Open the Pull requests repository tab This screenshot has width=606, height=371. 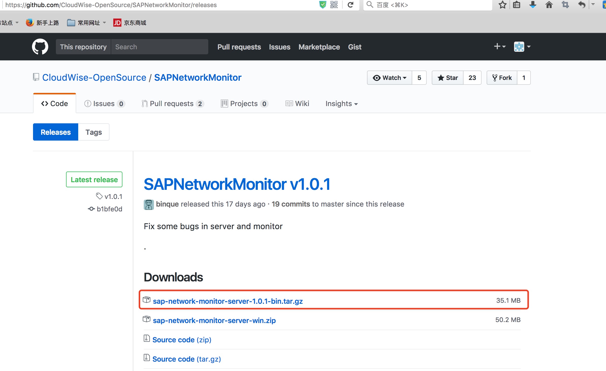172,104
